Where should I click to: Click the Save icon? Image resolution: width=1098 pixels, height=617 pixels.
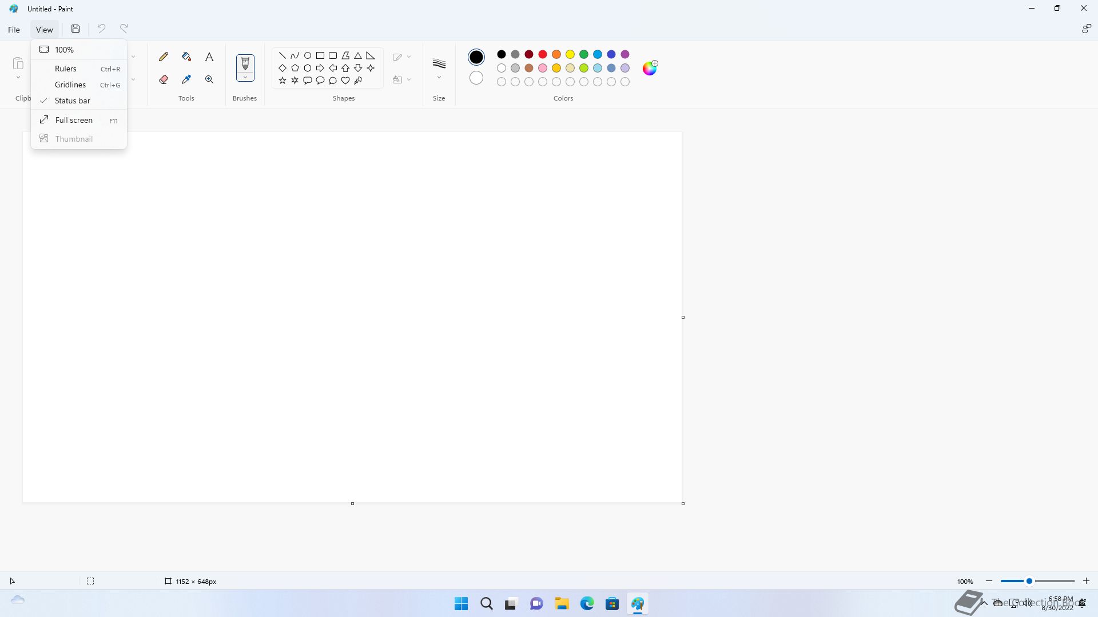pyautogui.click(x=75, y=29)
